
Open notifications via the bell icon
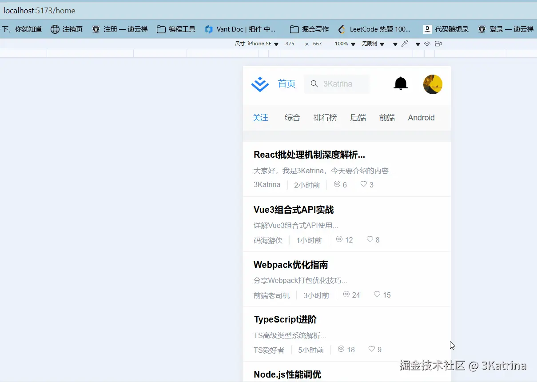click(401, 83)
